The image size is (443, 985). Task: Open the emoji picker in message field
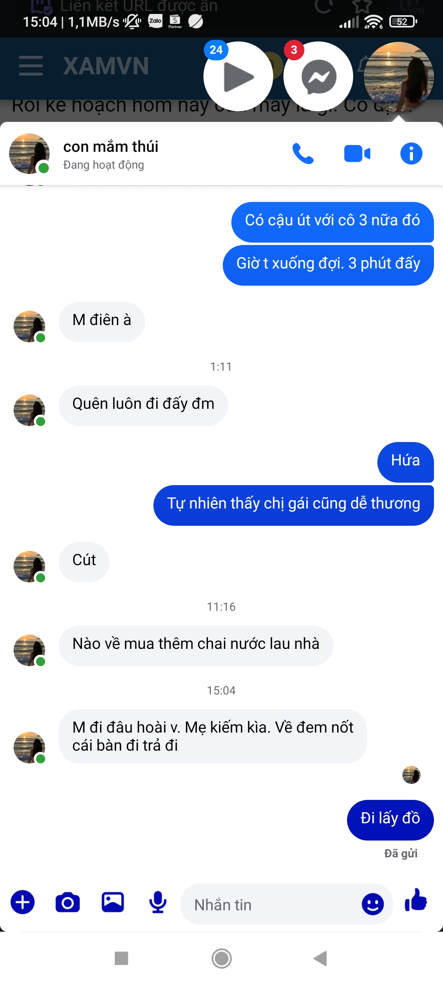372,904
